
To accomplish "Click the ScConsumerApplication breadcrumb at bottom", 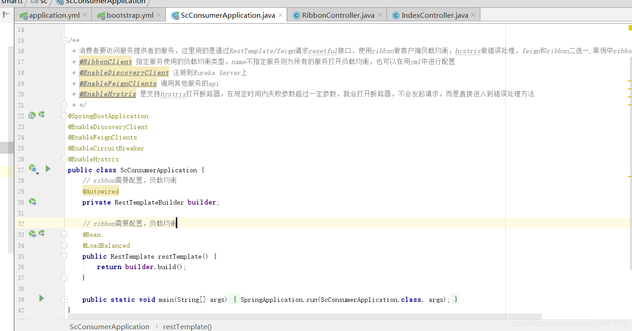I will [x=109, y=326].
